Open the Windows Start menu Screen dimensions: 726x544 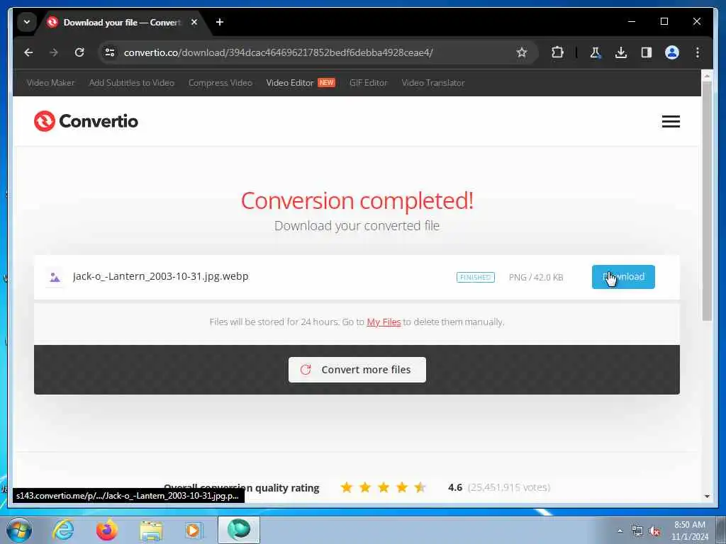[19, 530]
